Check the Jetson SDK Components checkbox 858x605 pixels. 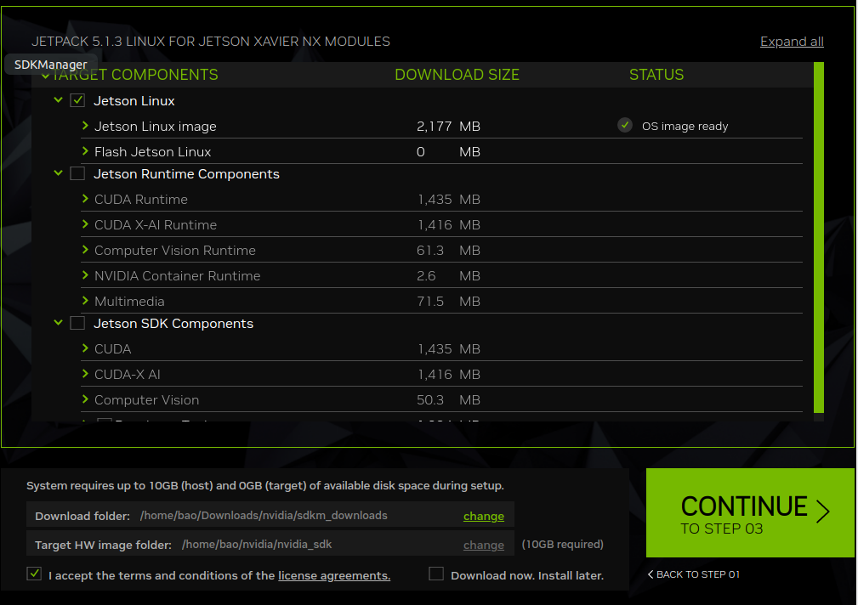coord(77,323)
